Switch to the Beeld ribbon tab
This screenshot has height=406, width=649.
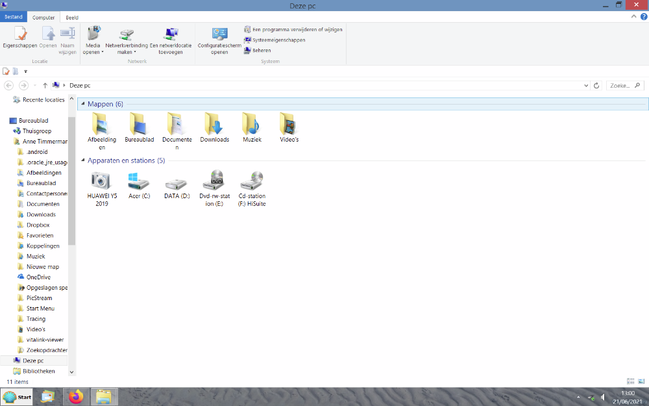pyautogui.click(x=71, y=18)
